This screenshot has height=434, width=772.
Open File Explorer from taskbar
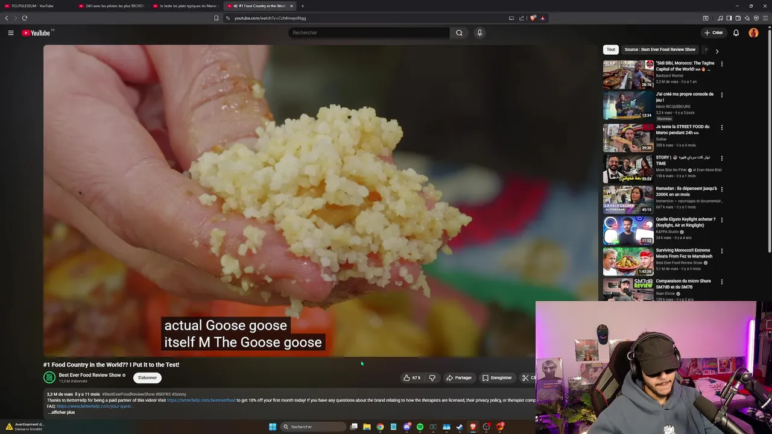tap(367, 427)
